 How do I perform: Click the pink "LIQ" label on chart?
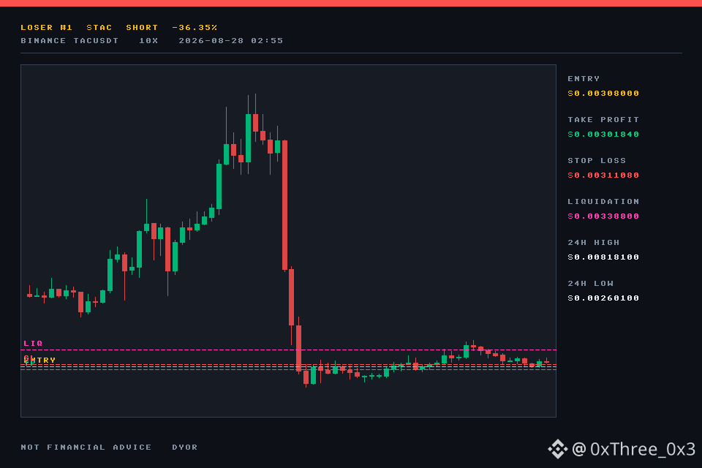33,344
